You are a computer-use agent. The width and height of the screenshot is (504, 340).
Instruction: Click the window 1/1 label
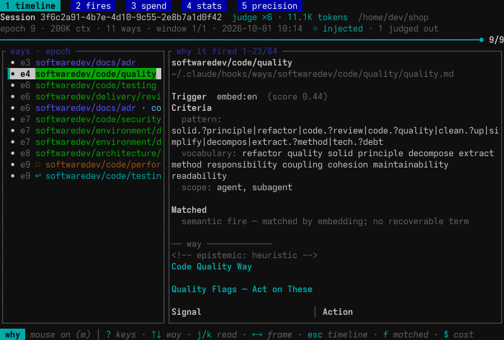[x=181, y=28]
